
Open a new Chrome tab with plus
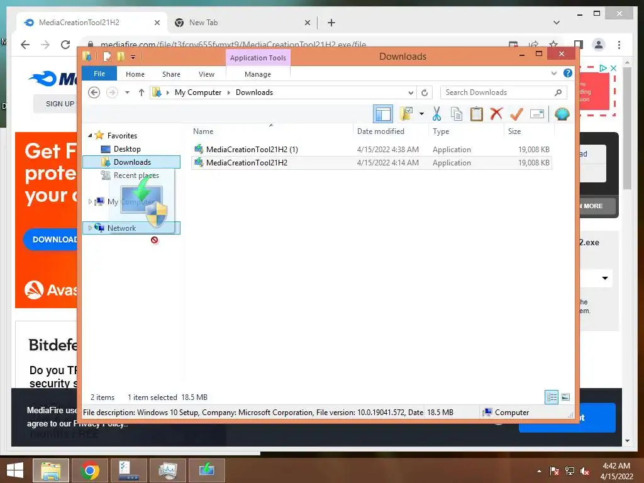[x=331, y=23]
